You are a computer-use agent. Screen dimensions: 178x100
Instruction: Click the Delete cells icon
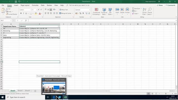[x=122, y=9]
